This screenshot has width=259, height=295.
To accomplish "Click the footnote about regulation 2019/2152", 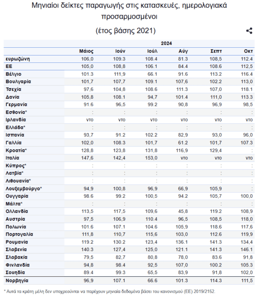I will 109,292.
